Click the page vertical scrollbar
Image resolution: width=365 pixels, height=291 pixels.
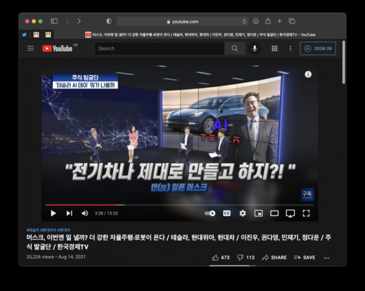pyautogui.click(x=344, y=62)
